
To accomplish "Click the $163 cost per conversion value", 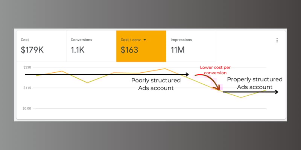I will pyautogui.click(x=130, y=50).
